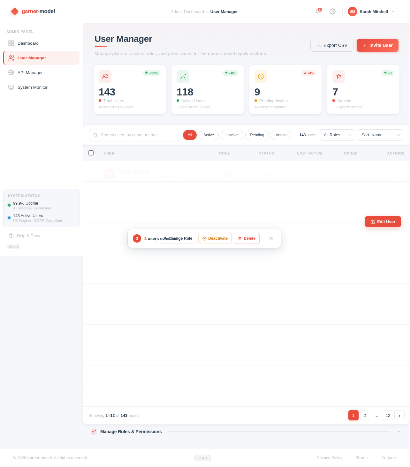
Task: Focus the search users input field
Action: coord(134,135)
